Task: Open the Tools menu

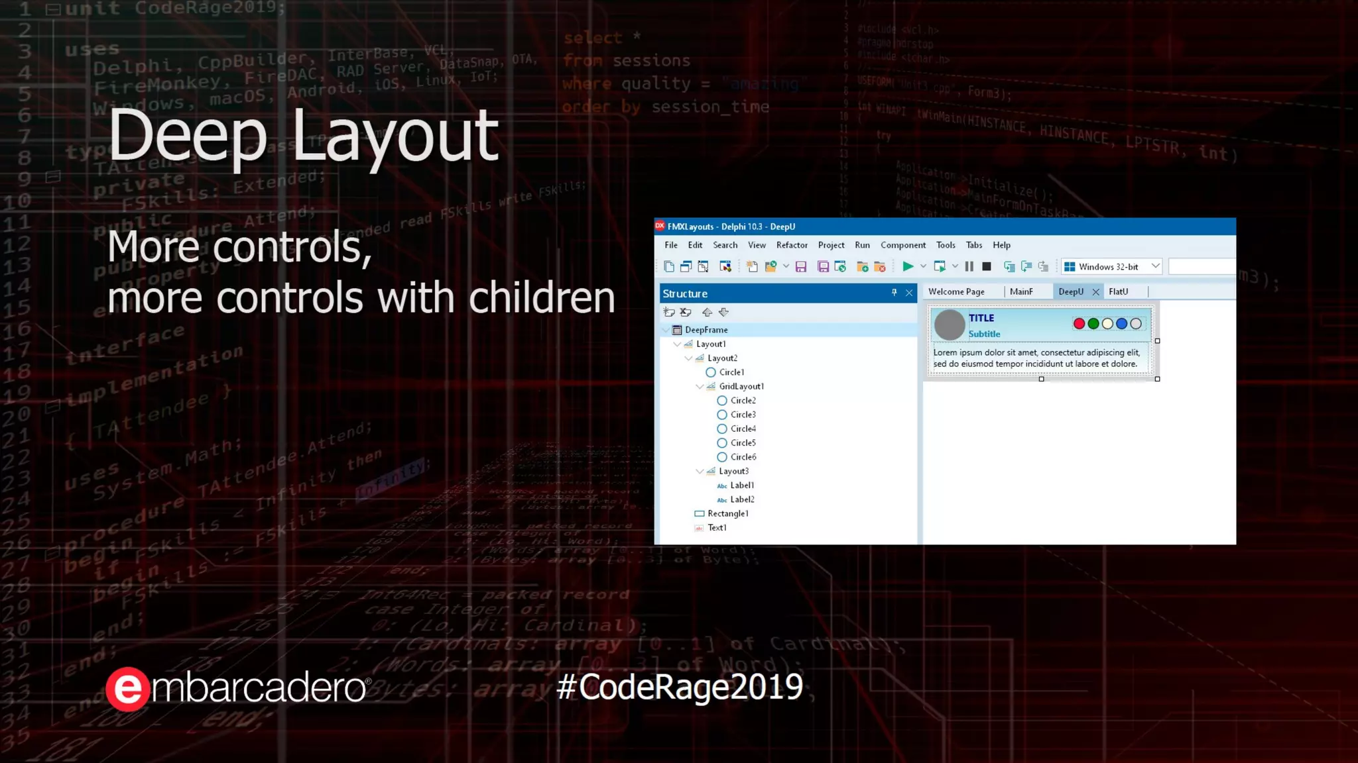Action: [946, 245]
